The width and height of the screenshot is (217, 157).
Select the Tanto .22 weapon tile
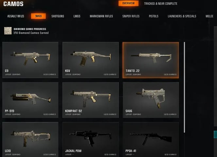click(x=151, y=60)
